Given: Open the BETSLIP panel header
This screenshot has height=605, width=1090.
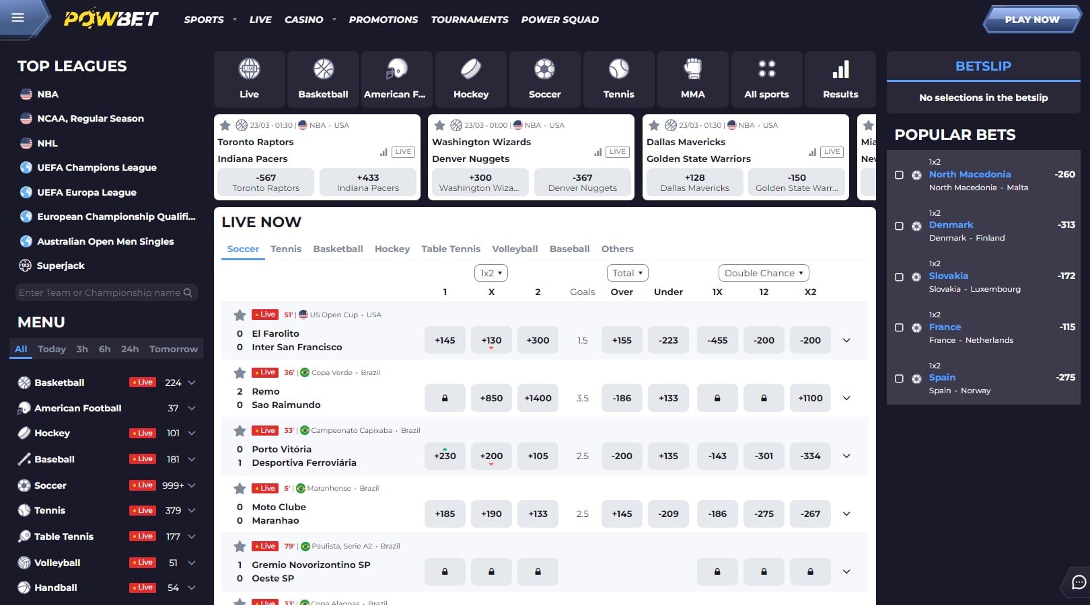Looking at the screenshot, I should pyautogui.click(x=983, y=66).
